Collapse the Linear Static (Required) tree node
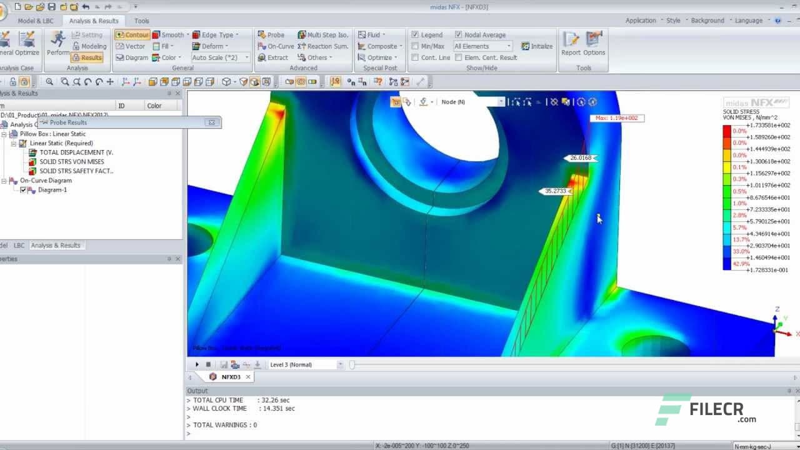This screenshot has height=450, width=800. (14, 143)
